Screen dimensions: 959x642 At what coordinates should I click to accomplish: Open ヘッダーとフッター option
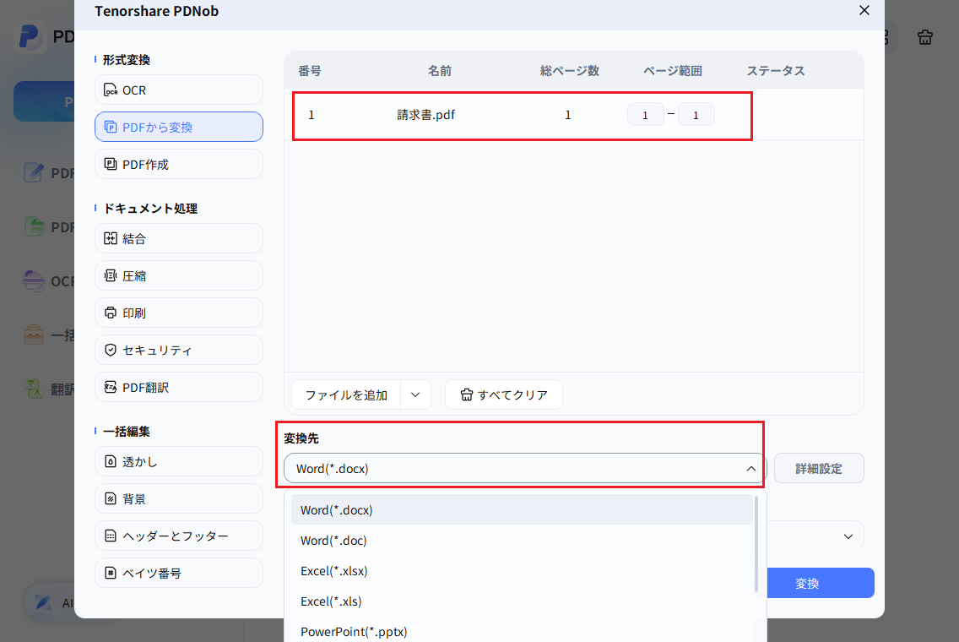[x=179, y=536]
